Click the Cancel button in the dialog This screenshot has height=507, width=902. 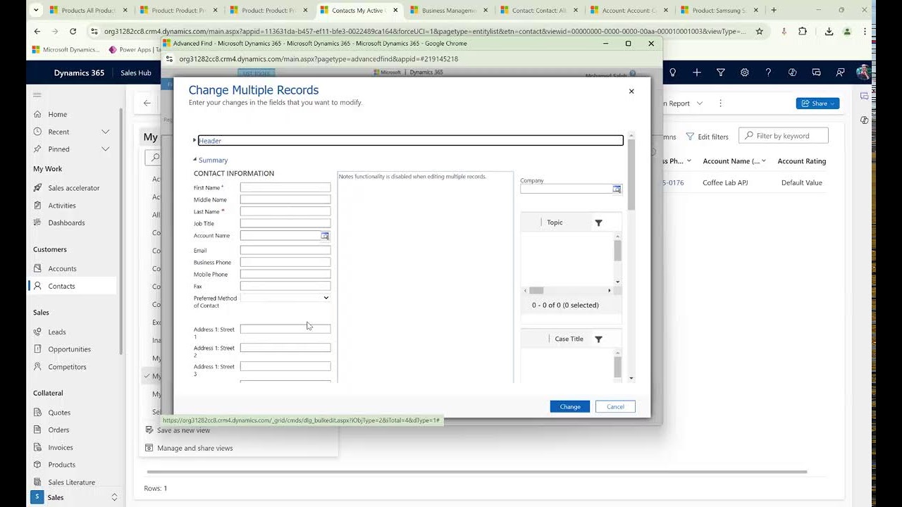pos(615,406)
